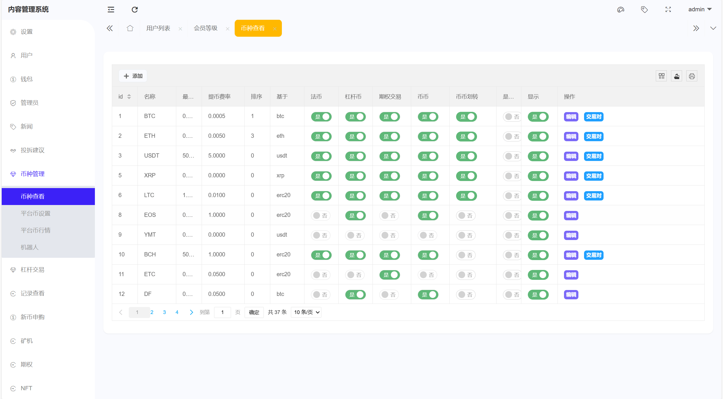Enable the 杠杆币 toggle for EOS
The image size is (723, 399).
click(x=355, y=215)
